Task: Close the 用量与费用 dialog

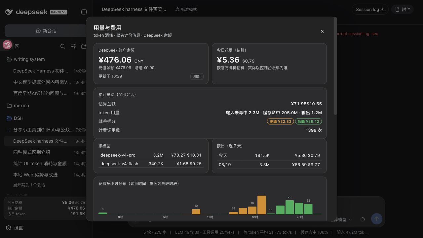Action: 322,31
